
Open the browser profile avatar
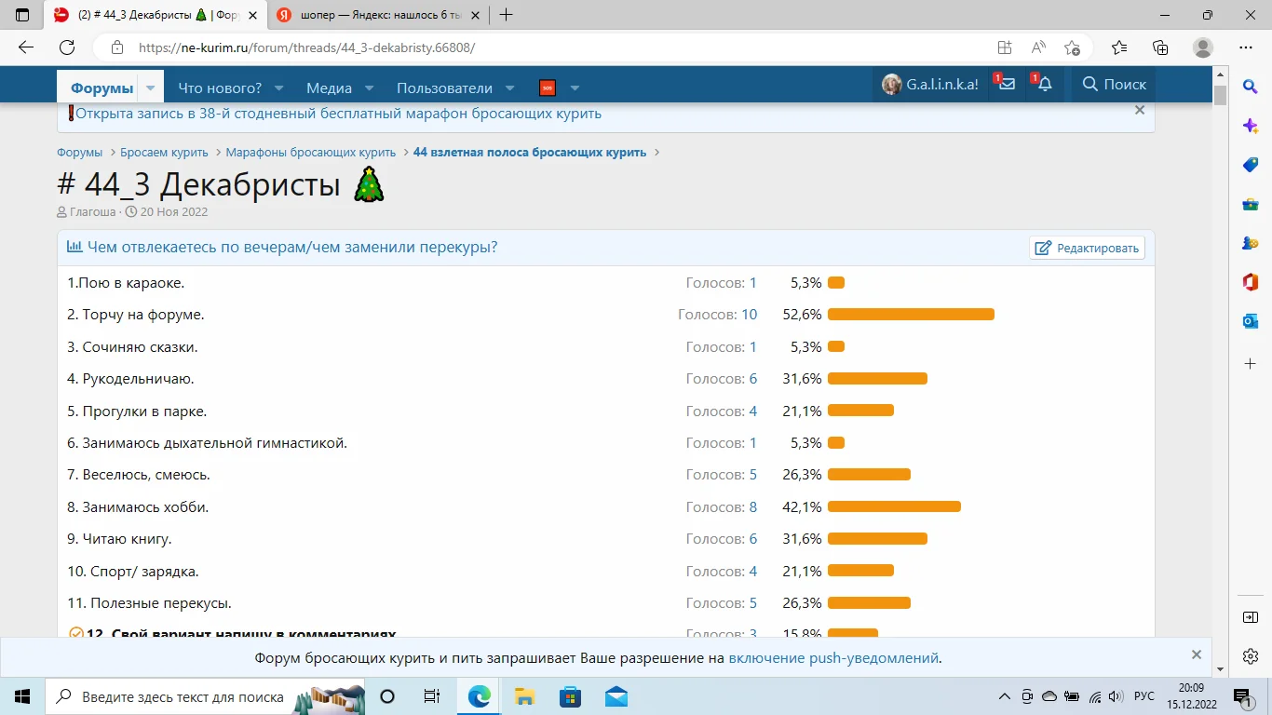pyautogui.click(x=1203, y=47)
